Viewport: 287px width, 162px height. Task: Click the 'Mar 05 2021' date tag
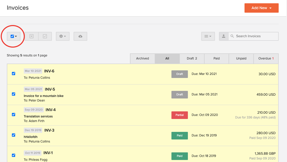click(x=33, y=89)
